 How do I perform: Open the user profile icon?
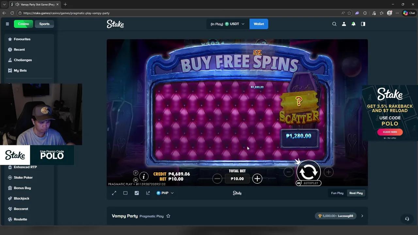(x=344, y=24)
